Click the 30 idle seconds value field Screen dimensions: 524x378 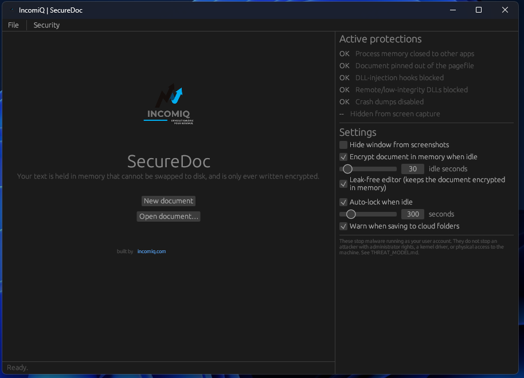[413, 169]
